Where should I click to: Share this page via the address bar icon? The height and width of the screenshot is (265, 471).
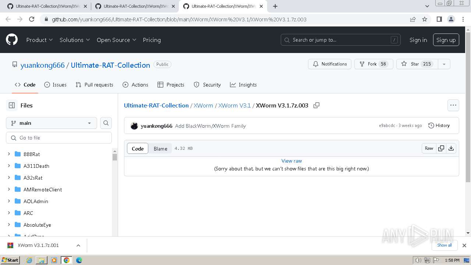[x=413, y=19]
